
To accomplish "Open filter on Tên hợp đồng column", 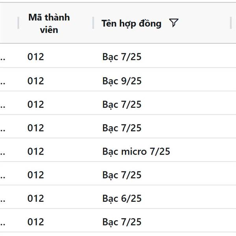I will click(174, 23).
